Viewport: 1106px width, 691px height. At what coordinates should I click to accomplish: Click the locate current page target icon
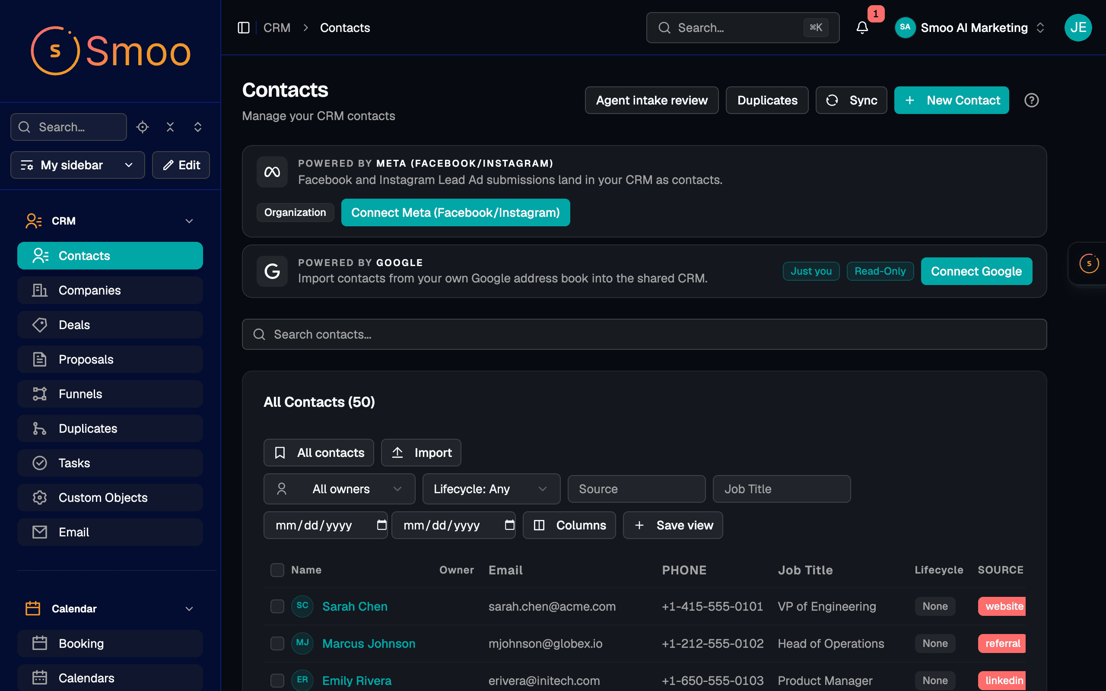point(143,127)
